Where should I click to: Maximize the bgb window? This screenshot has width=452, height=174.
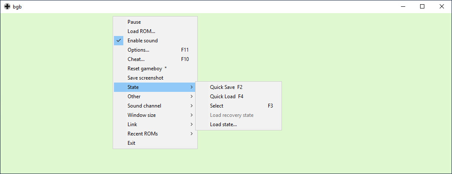pos(422,7)
